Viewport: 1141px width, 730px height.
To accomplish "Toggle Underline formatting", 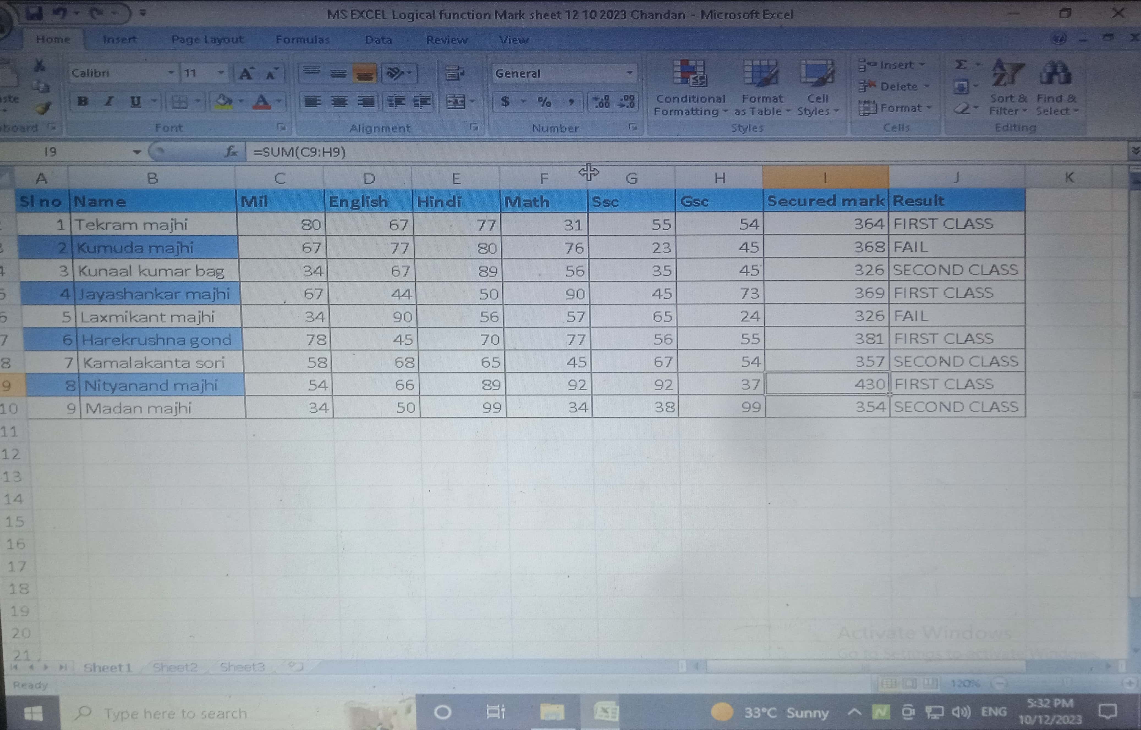I will pos(136,101).
